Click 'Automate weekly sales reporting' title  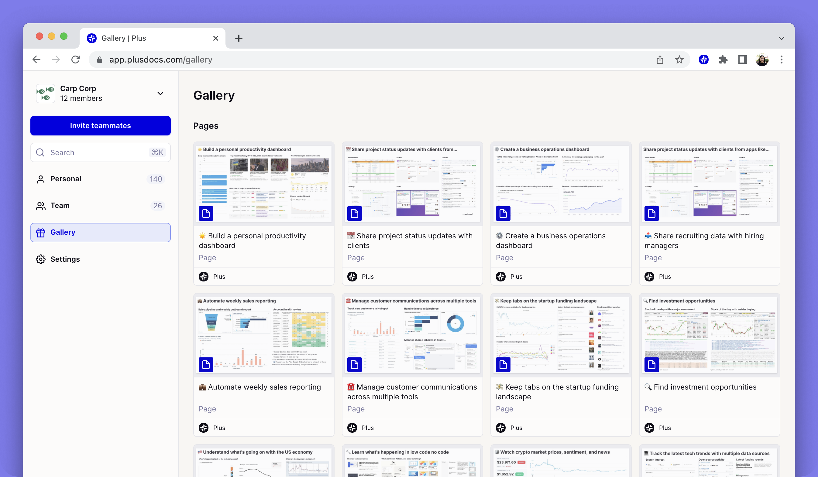[260, 387]
